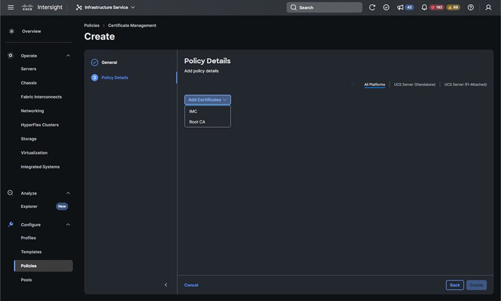501x301 pixels.
Task: Open announcements megaphone icon
Action: pyautogui.click(x=400, y=8)
